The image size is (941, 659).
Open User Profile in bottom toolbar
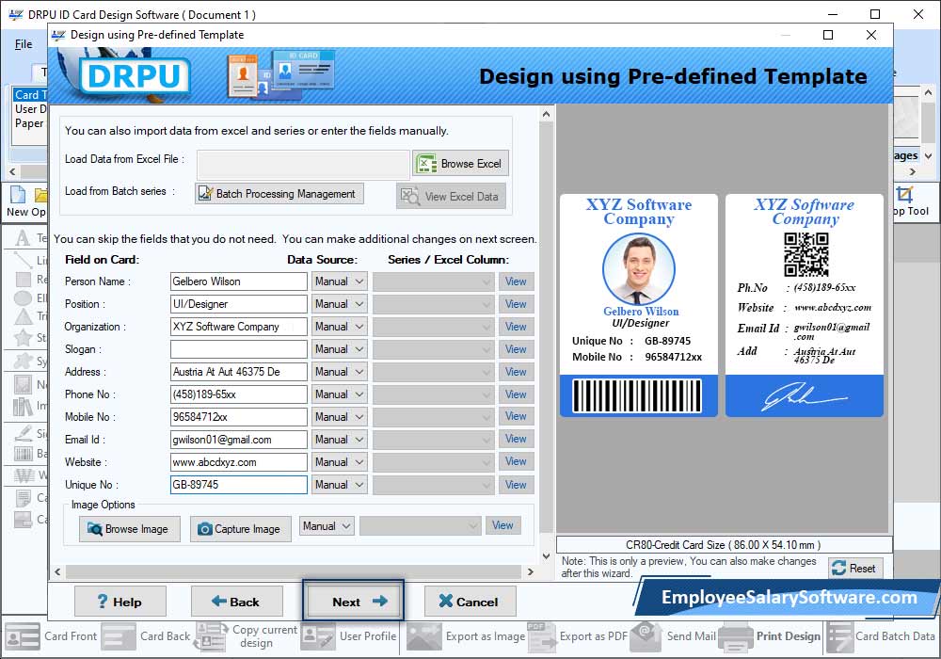tap(349, 636)
